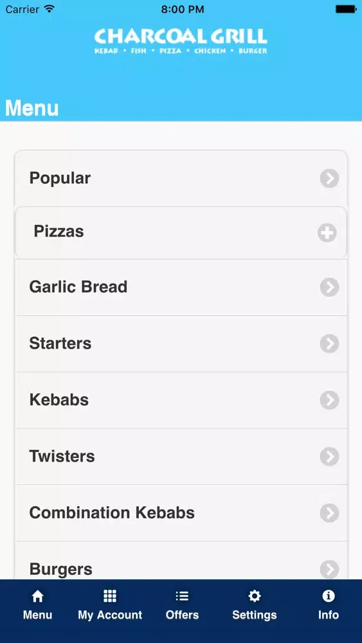Open the Pizzas category label
This screenshot has width=362, height=643.
(x=59, y=231)
